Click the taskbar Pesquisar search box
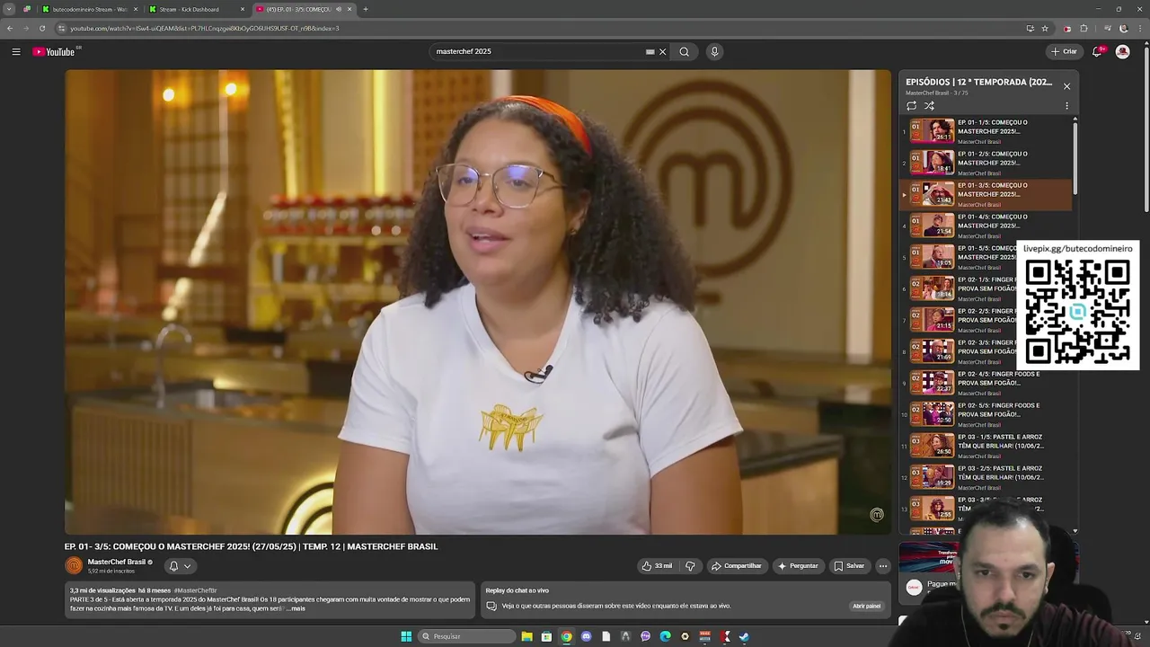This screenshot has width=1150, height=647. (x=468, y=636)
